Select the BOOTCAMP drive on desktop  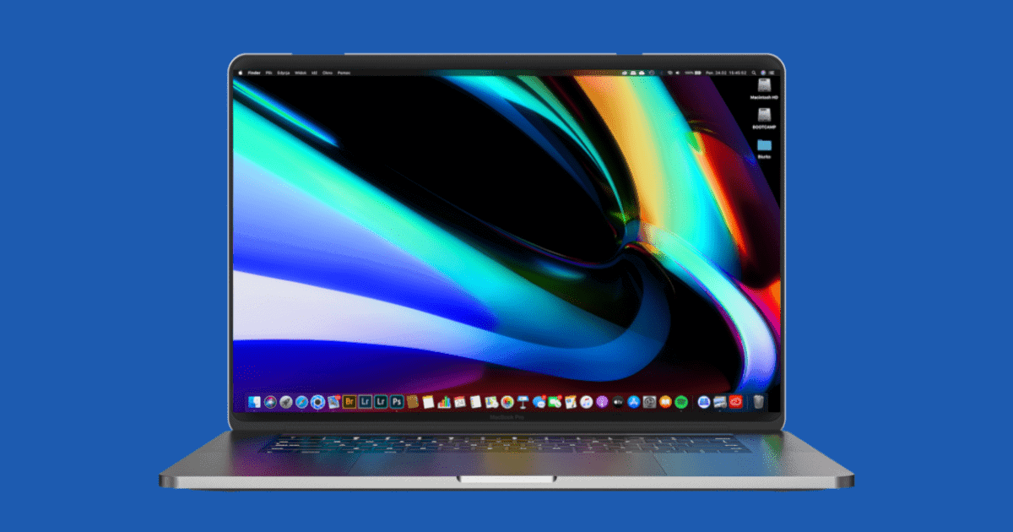pos(764,116)
